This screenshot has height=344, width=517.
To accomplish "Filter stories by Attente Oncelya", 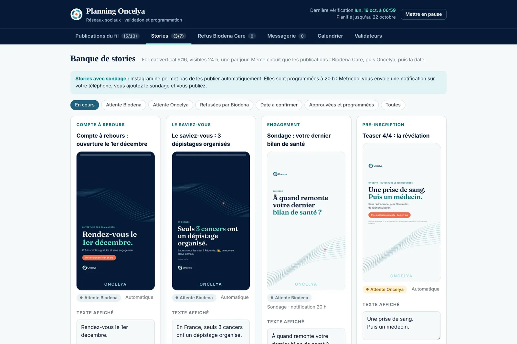I will [171, 105].
